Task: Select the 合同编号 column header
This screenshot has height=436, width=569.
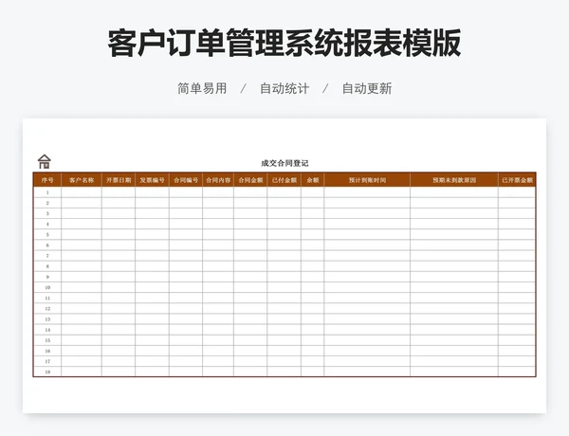Action: [x=186, y=180]
